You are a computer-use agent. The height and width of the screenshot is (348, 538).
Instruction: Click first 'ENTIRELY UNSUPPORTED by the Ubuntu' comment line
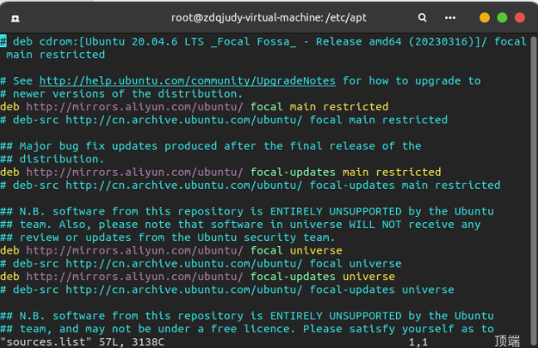(x=247, y=211)
